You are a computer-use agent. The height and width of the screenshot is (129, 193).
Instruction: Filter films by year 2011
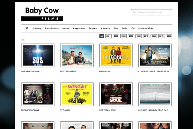[x=154, y=36]
